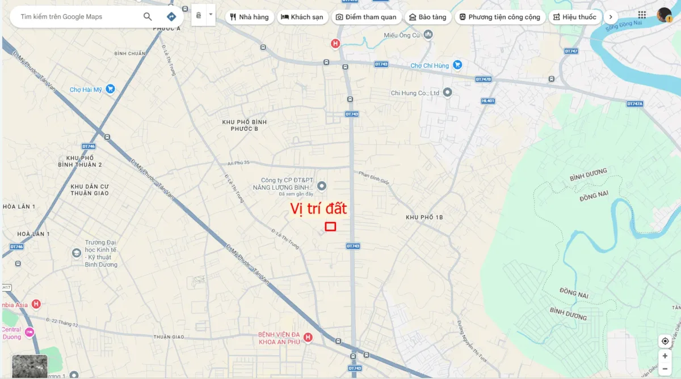Expand the small dropdown arrow beside search box
The height and width of the screenshot is (379, 681).
click(211, 15)
